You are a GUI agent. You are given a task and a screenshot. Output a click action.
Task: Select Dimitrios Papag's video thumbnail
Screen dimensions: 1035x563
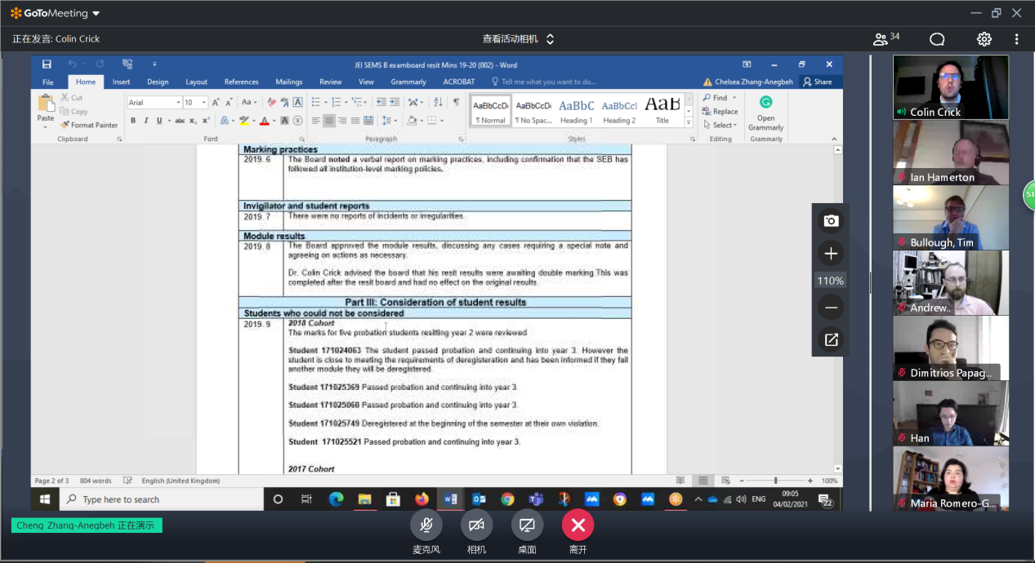pyautogui.click(x=950, y=348)
